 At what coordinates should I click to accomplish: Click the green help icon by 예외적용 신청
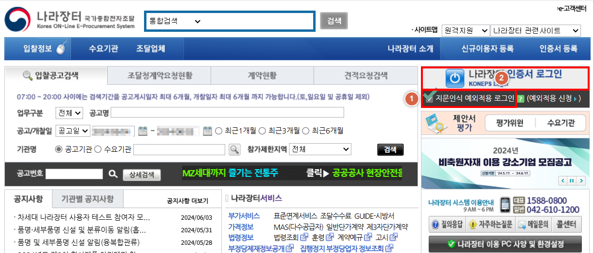[521, 98]
